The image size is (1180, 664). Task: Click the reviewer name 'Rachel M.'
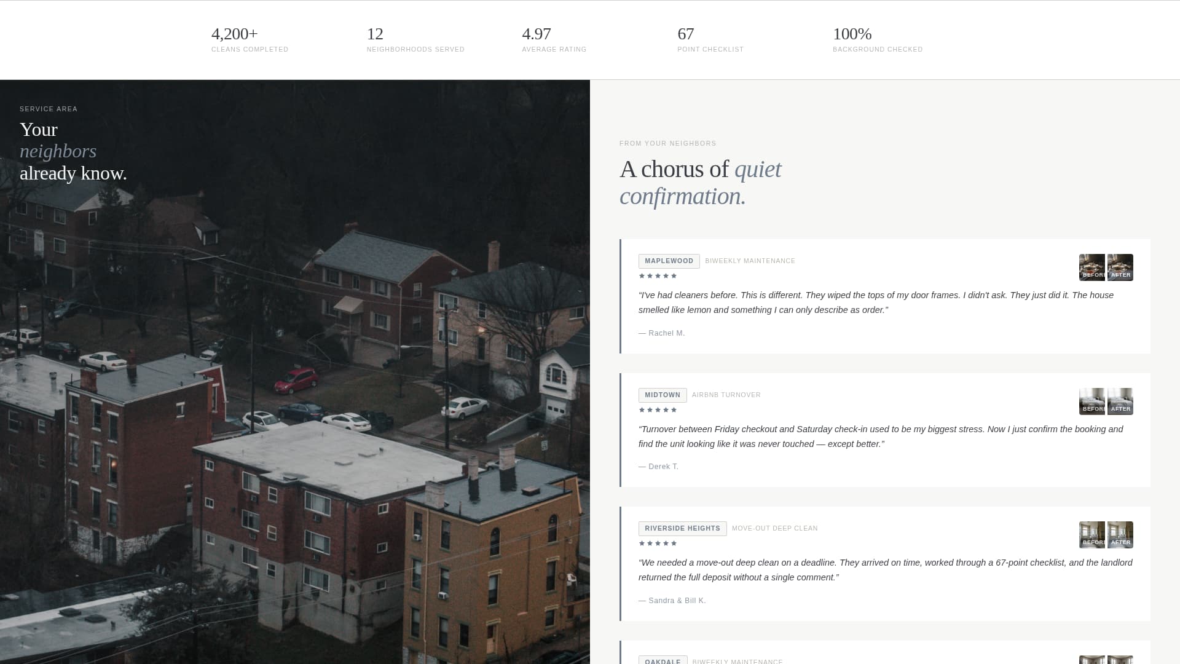(661, 333)
